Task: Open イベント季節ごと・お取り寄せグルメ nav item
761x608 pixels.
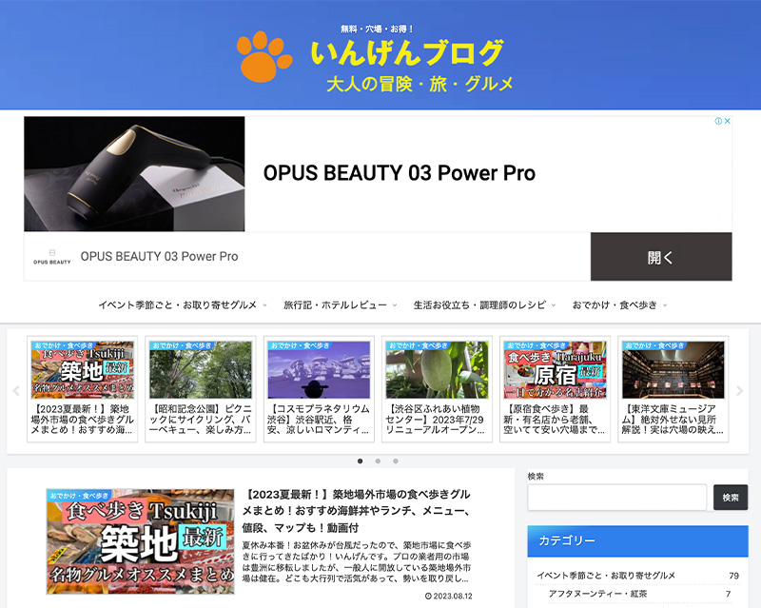Action: (x=178, y=305)
